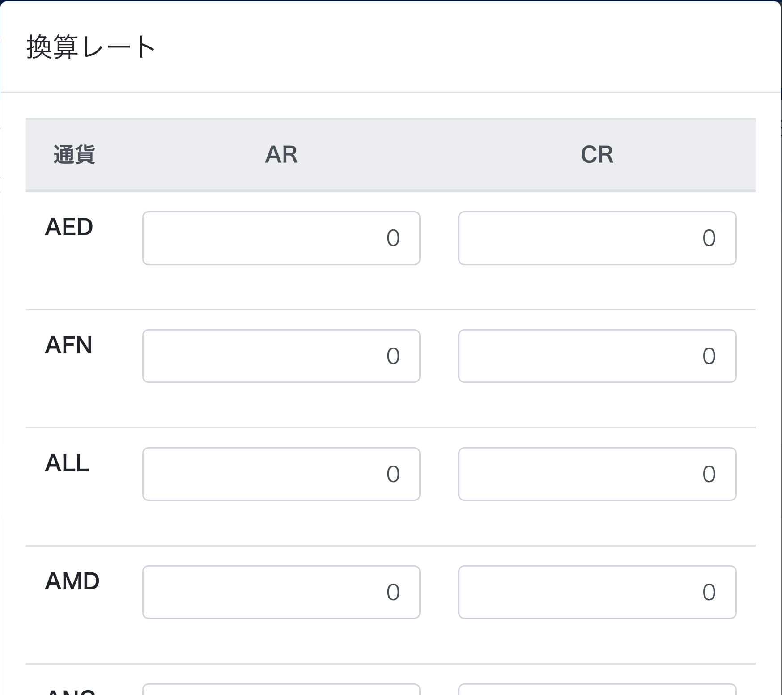Click the CR column header

(x=597, y=155)
